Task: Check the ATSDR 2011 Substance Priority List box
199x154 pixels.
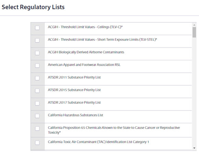Action: [37, 78]
